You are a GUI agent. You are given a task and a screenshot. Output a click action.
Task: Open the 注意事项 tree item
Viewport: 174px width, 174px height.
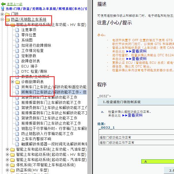tap(29, 30)
